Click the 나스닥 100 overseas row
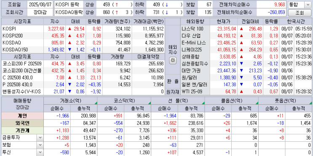313x156 pixels. tap(246, 29)
